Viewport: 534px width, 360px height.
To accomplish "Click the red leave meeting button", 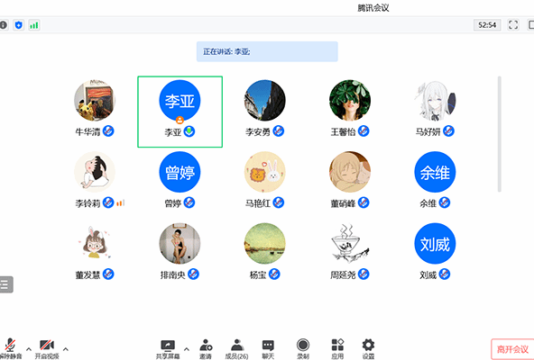I will click(512, 349).
